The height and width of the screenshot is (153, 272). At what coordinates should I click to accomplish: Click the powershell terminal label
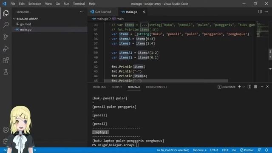pos(227,87)
